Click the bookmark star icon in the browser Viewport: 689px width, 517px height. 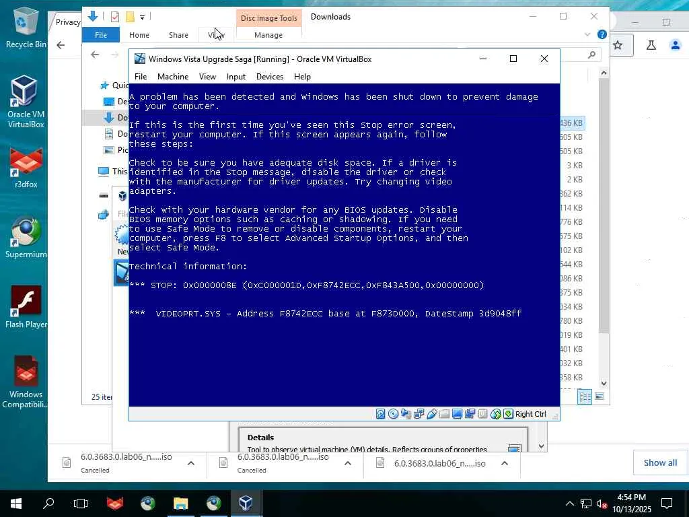point(618,45)
